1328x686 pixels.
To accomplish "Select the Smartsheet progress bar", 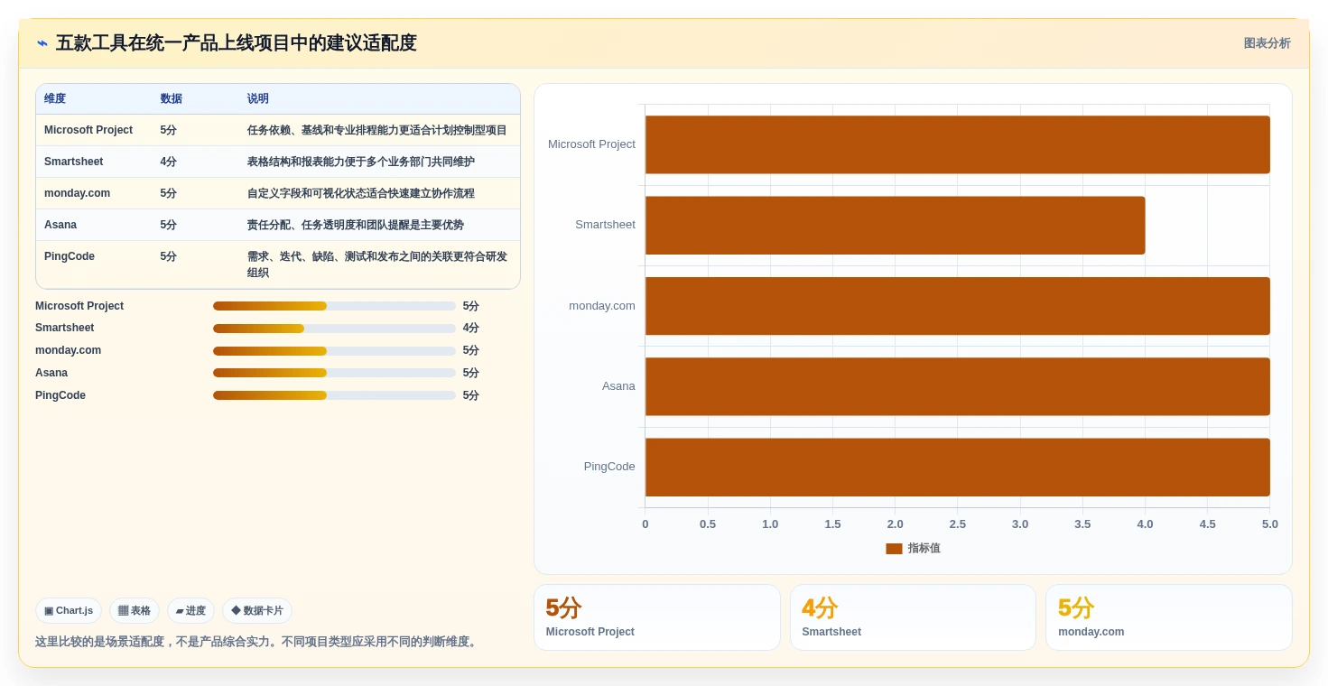I will [334, 329].
